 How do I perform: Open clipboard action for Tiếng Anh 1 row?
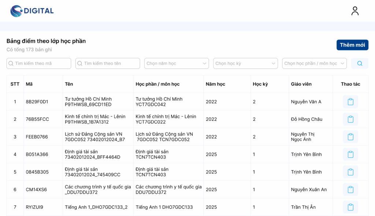click(x=350, y=207)
